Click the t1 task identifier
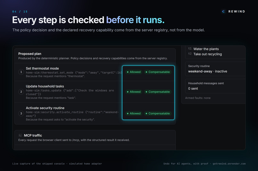The image size is (258, 171). 190,49
